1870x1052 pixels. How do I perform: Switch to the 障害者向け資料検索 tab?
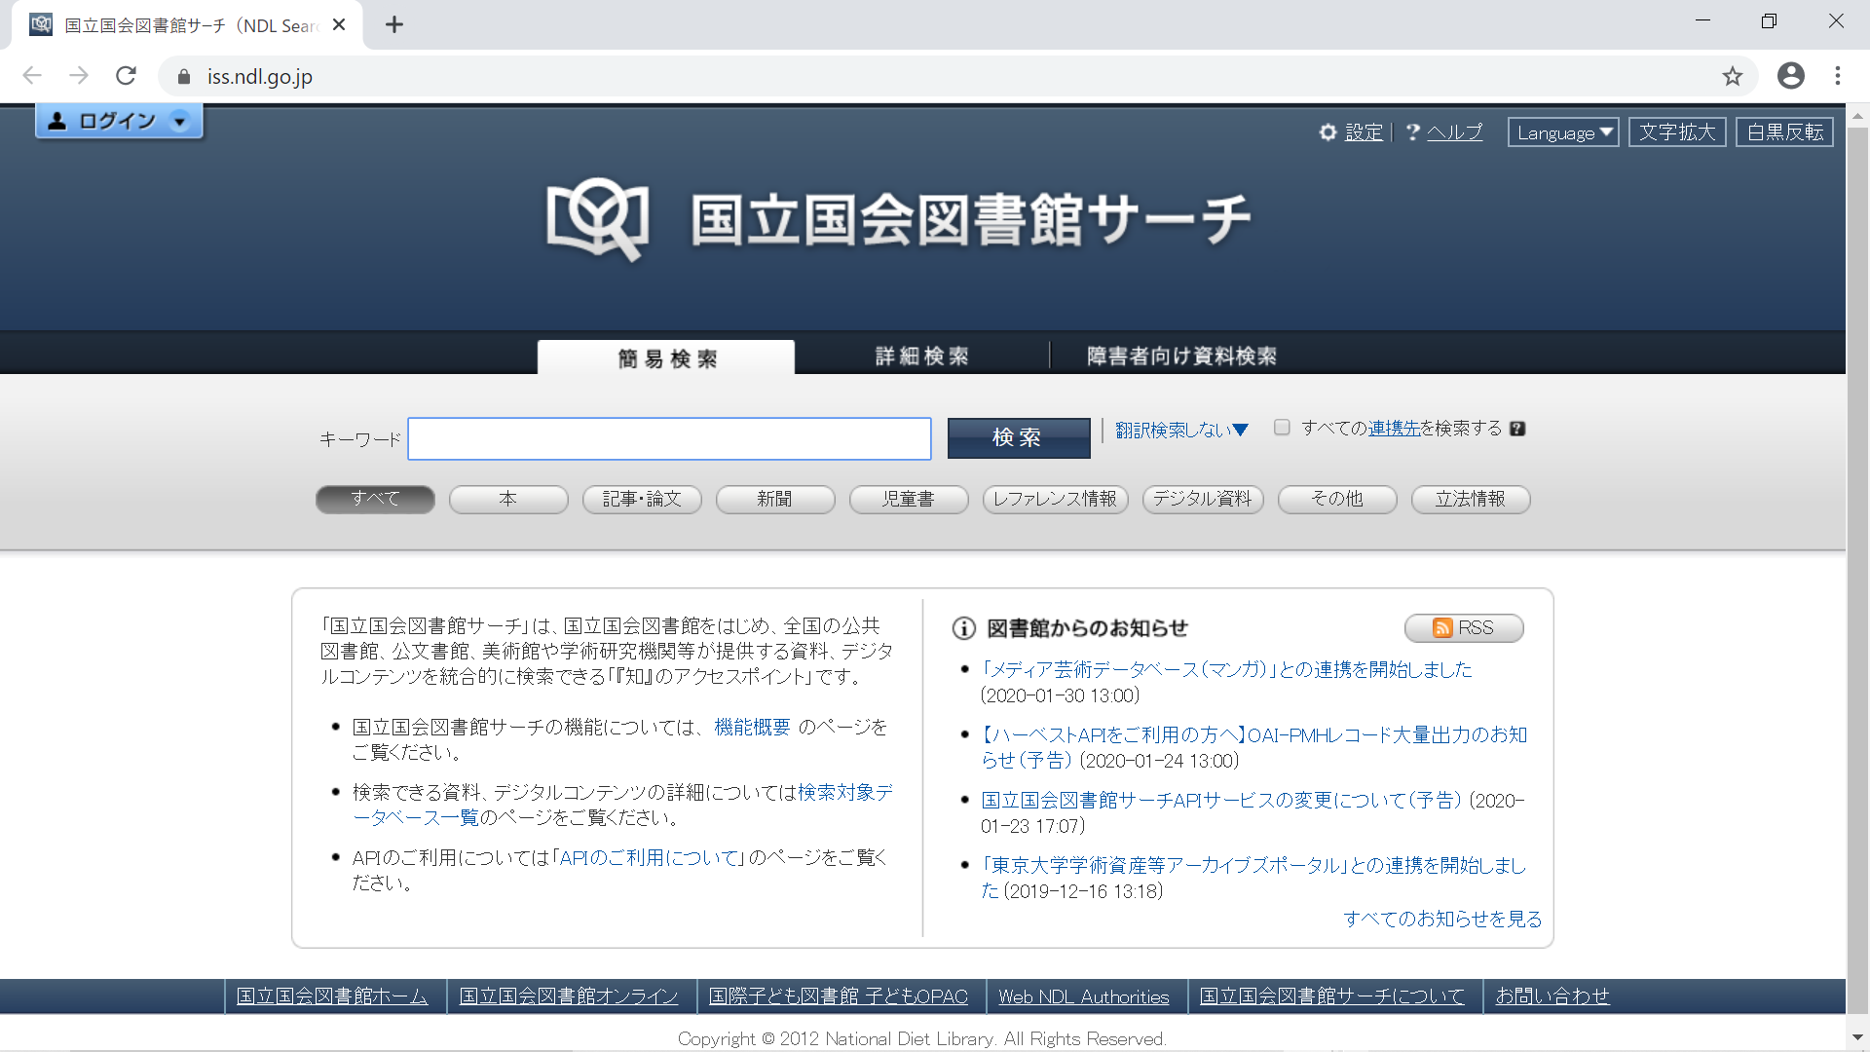click(x=1181, y=357)
